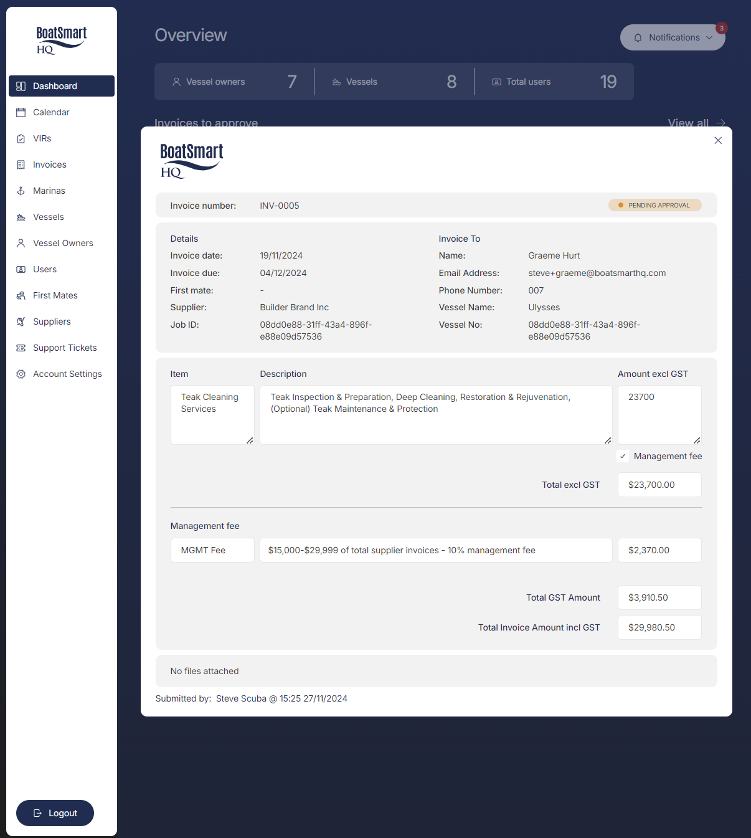
Task: Click the First Mates icon
Action: [x=21, y=295]
